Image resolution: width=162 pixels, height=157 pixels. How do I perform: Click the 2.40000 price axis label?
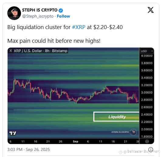click(147, 115)
